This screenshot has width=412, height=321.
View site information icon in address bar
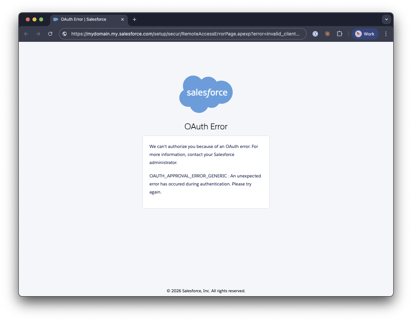tap(65, 34)
